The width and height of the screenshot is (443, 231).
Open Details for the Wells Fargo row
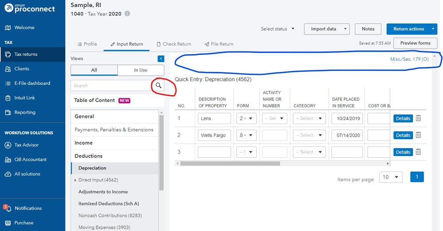pyautogui.click(x=403, y=135)
